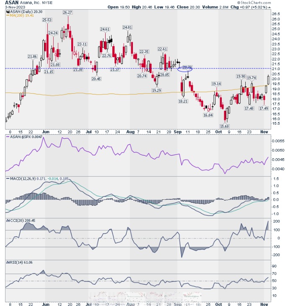The height and width of the screenshot is (306, 288).
Task: Open the StockCharts.com attribution link
Action: (254, 3)
